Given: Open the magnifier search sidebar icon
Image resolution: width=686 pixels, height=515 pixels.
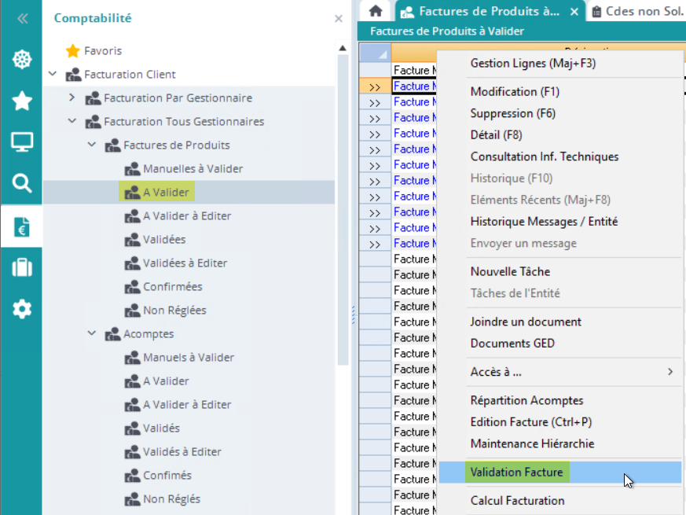Looking at the screenshot, I should point(21,184).
